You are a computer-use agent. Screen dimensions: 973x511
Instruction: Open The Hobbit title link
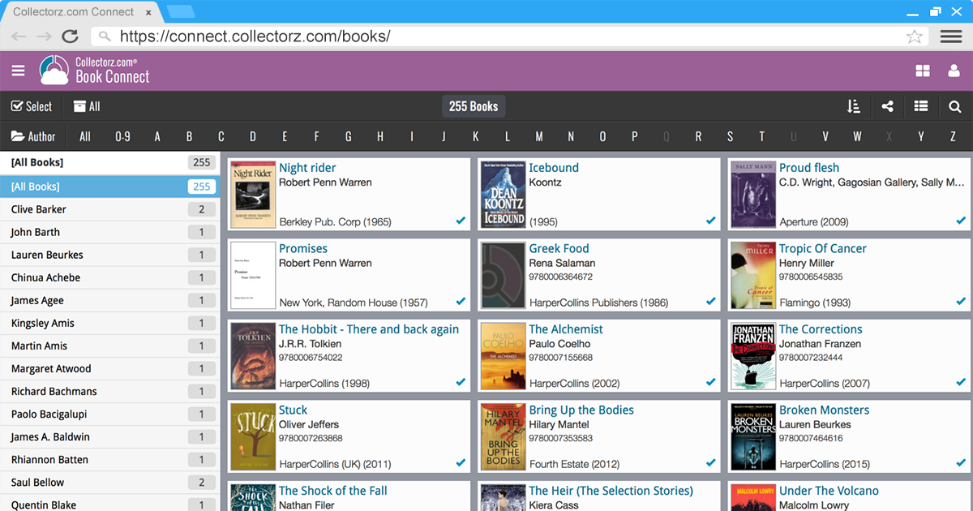point(369,329)
